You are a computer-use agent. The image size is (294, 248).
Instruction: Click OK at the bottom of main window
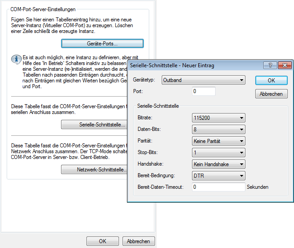(102, 241)
